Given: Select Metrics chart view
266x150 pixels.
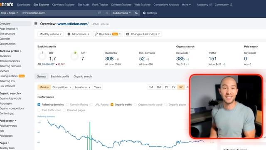Looking at the screenshot, I should [44, 87].
